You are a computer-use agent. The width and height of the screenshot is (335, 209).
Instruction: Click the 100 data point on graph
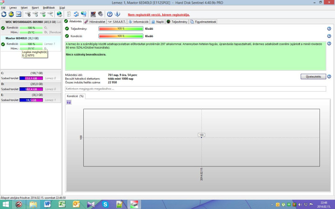(201, 138)
